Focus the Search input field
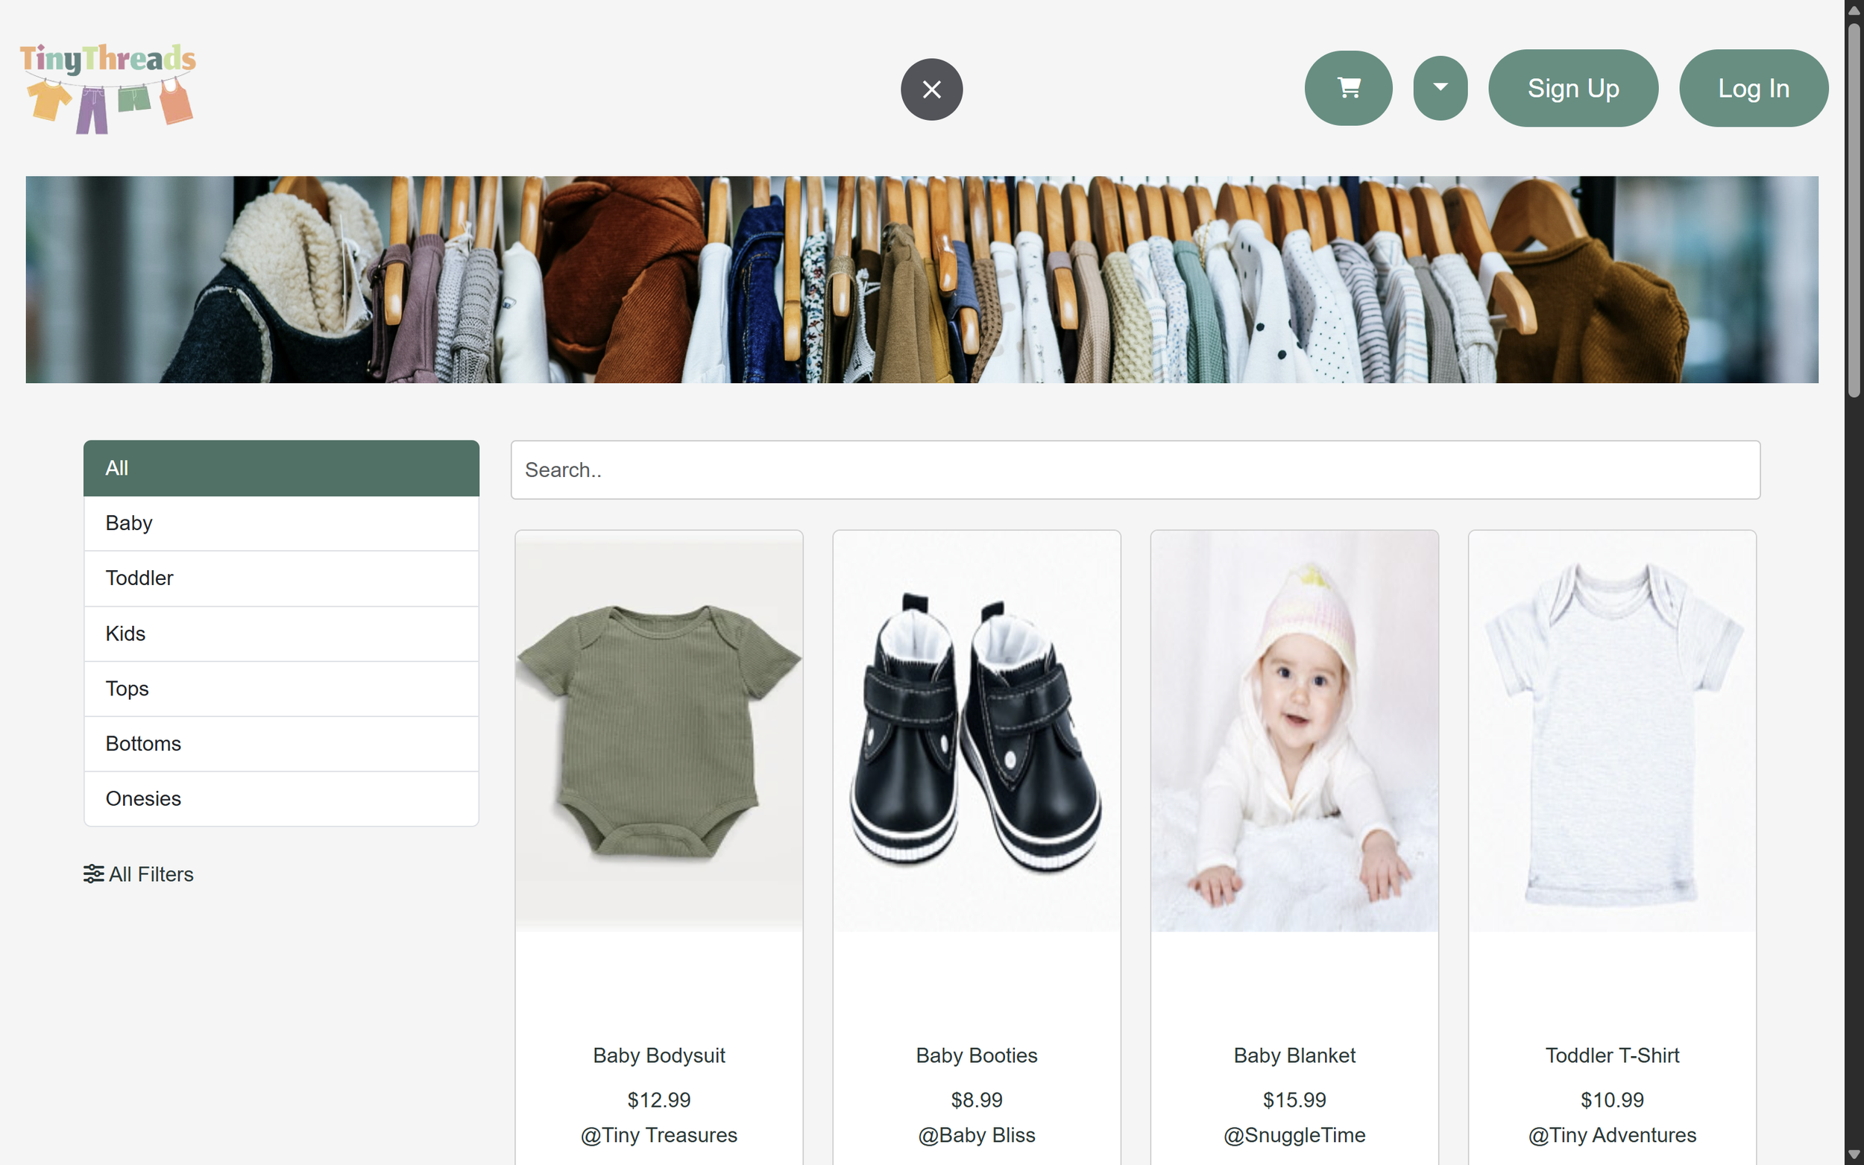Image resolution: width=1864 pixels, height=1165 pixels. 1134,470
